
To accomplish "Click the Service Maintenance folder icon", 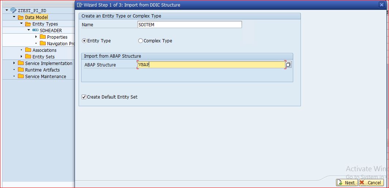I will coord(21,76).
